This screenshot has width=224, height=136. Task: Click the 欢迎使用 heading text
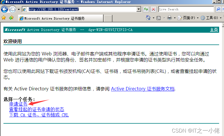13,41
